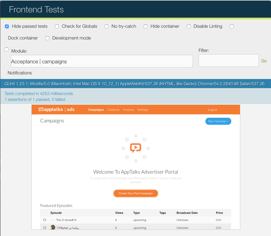Viewport: 271px width, 236px height.
Task: Open Settings in the orange navbar
Action: (x=142, y=110)
